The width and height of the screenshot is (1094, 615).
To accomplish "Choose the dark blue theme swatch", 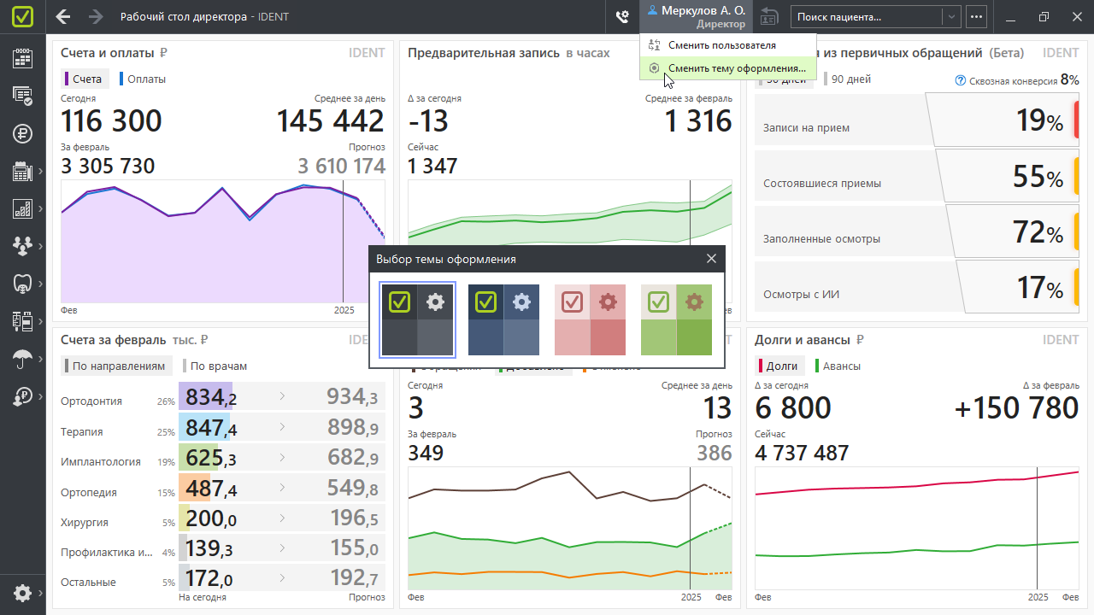I will point(504,319).
